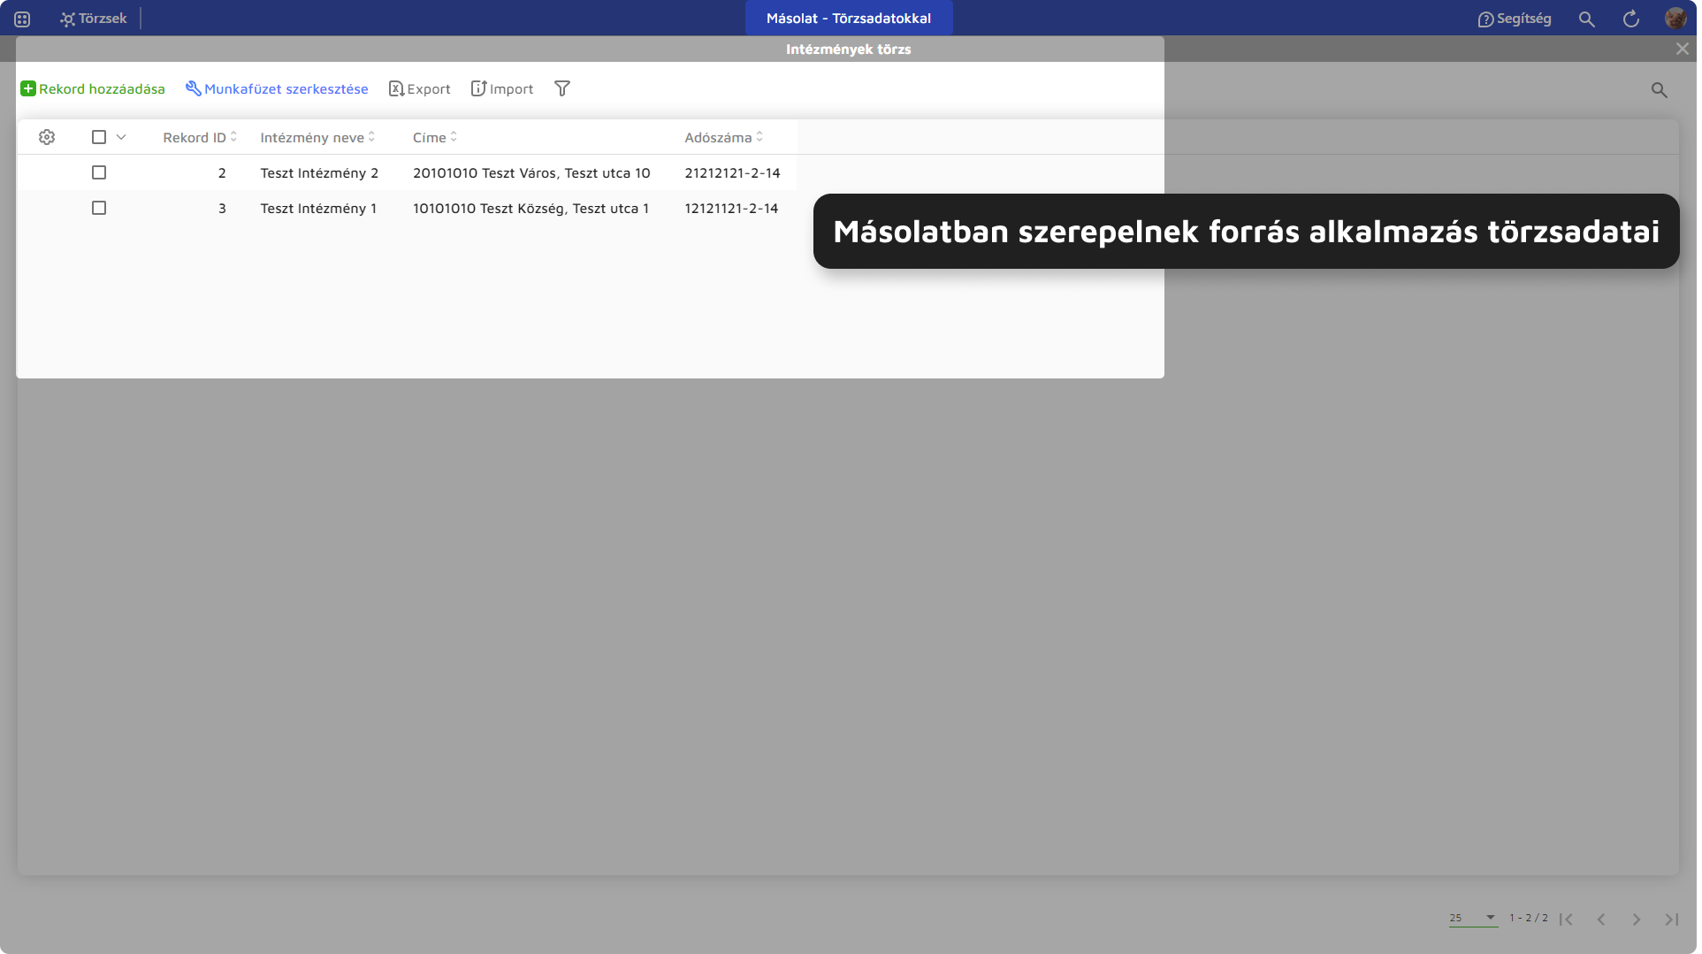This screenshot has width=1702, height=954.
Task: Go to the last page of records
Action: tap(1671, 920)
